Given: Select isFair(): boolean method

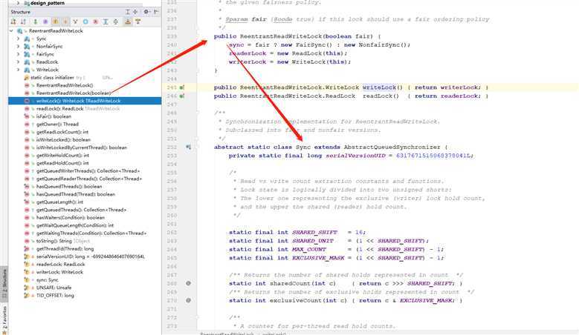Looking at the screenshot, I should (54, 116).
